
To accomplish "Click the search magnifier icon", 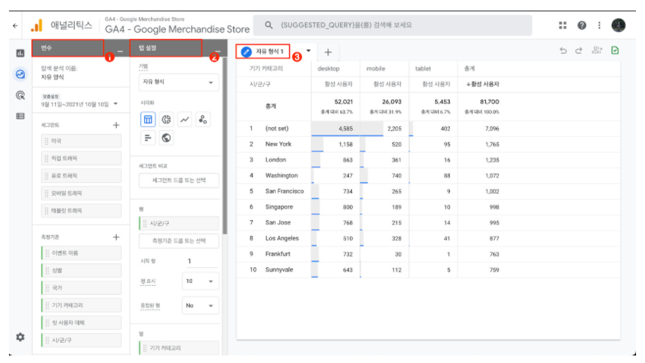I will click(x=268, y=25).
